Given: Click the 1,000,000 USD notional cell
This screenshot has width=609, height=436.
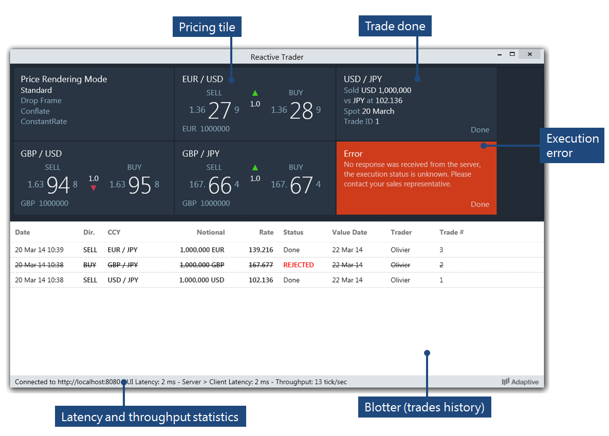Looking at the screenshot, I should pyautogui.click(x=201, y=280).
